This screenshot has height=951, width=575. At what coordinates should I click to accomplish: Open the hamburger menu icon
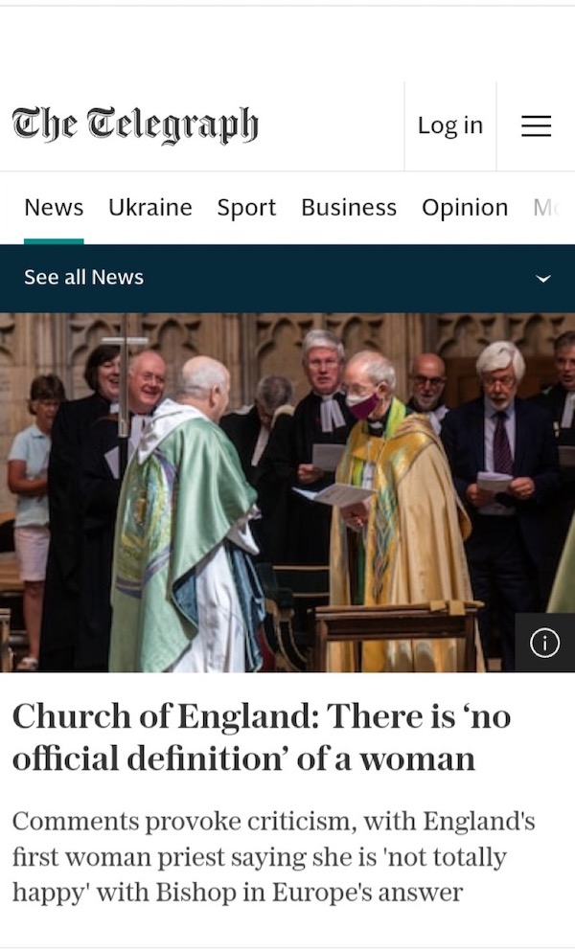pyautogui.click(x=536, y=125)
